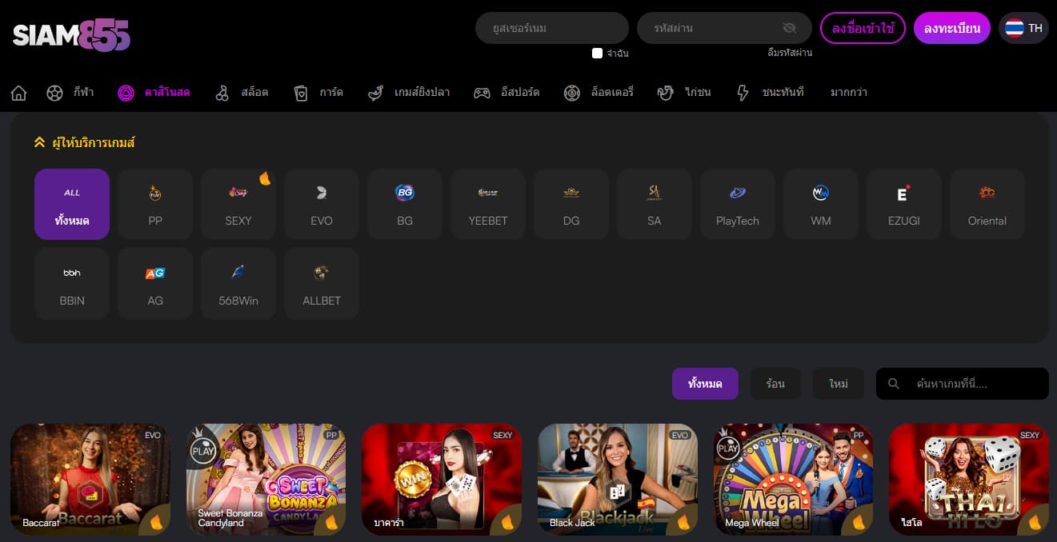Select the ทั้งหมด (ALL) provider filter

[72, 204]
